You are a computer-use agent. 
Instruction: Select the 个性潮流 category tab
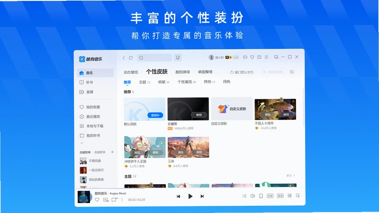tap(186, 82)
